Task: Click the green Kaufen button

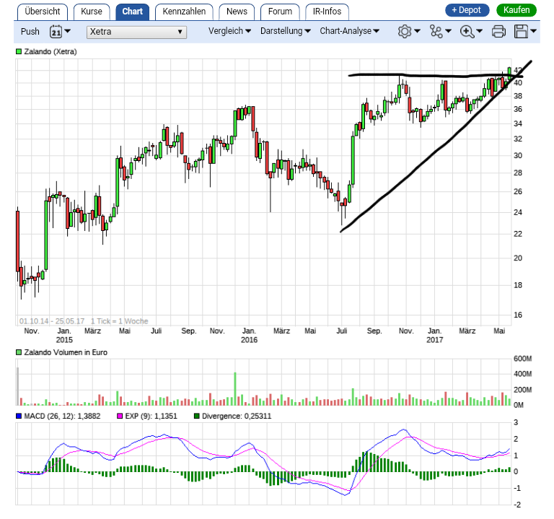Action: 516,10
